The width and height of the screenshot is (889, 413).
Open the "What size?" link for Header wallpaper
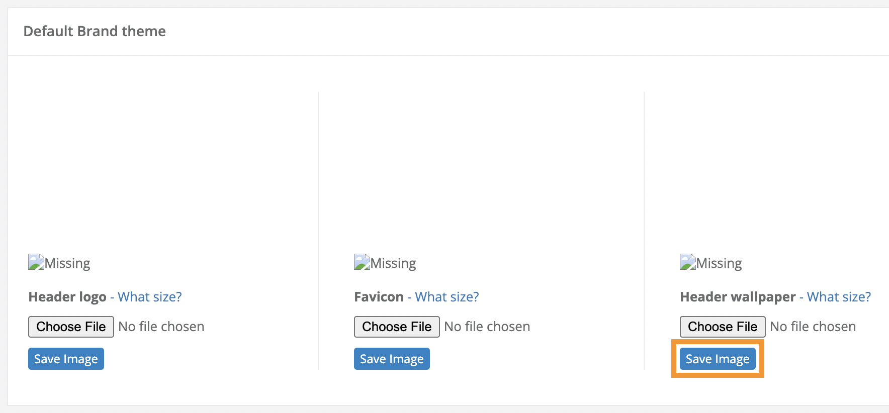(838, 296)
